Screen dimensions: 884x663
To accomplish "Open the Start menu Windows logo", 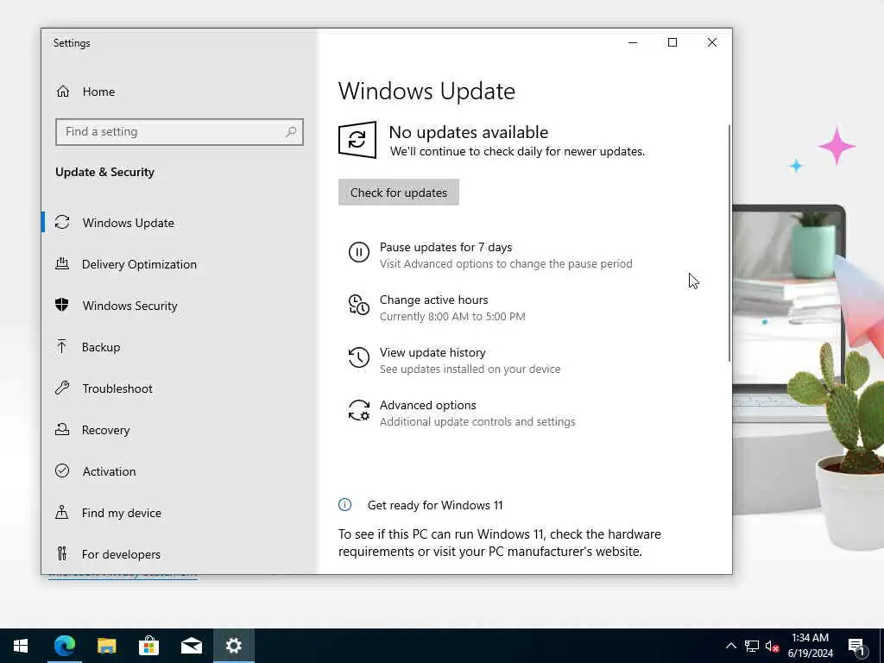I will point(21,646).
